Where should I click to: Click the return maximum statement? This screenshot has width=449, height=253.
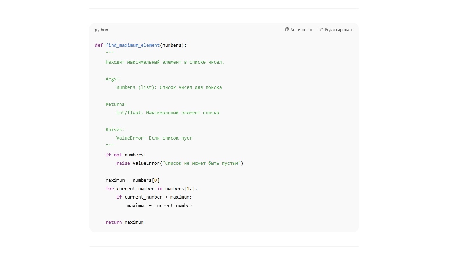124,222
